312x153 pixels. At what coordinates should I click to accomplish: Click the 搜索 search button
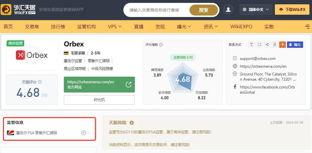[204, 10]
